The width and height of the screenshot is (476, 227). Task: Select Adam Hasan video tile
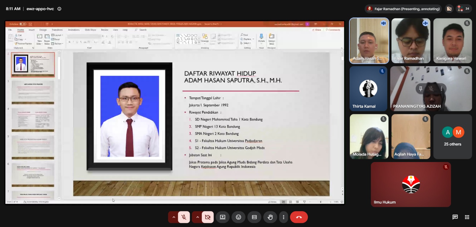(369, 41)
